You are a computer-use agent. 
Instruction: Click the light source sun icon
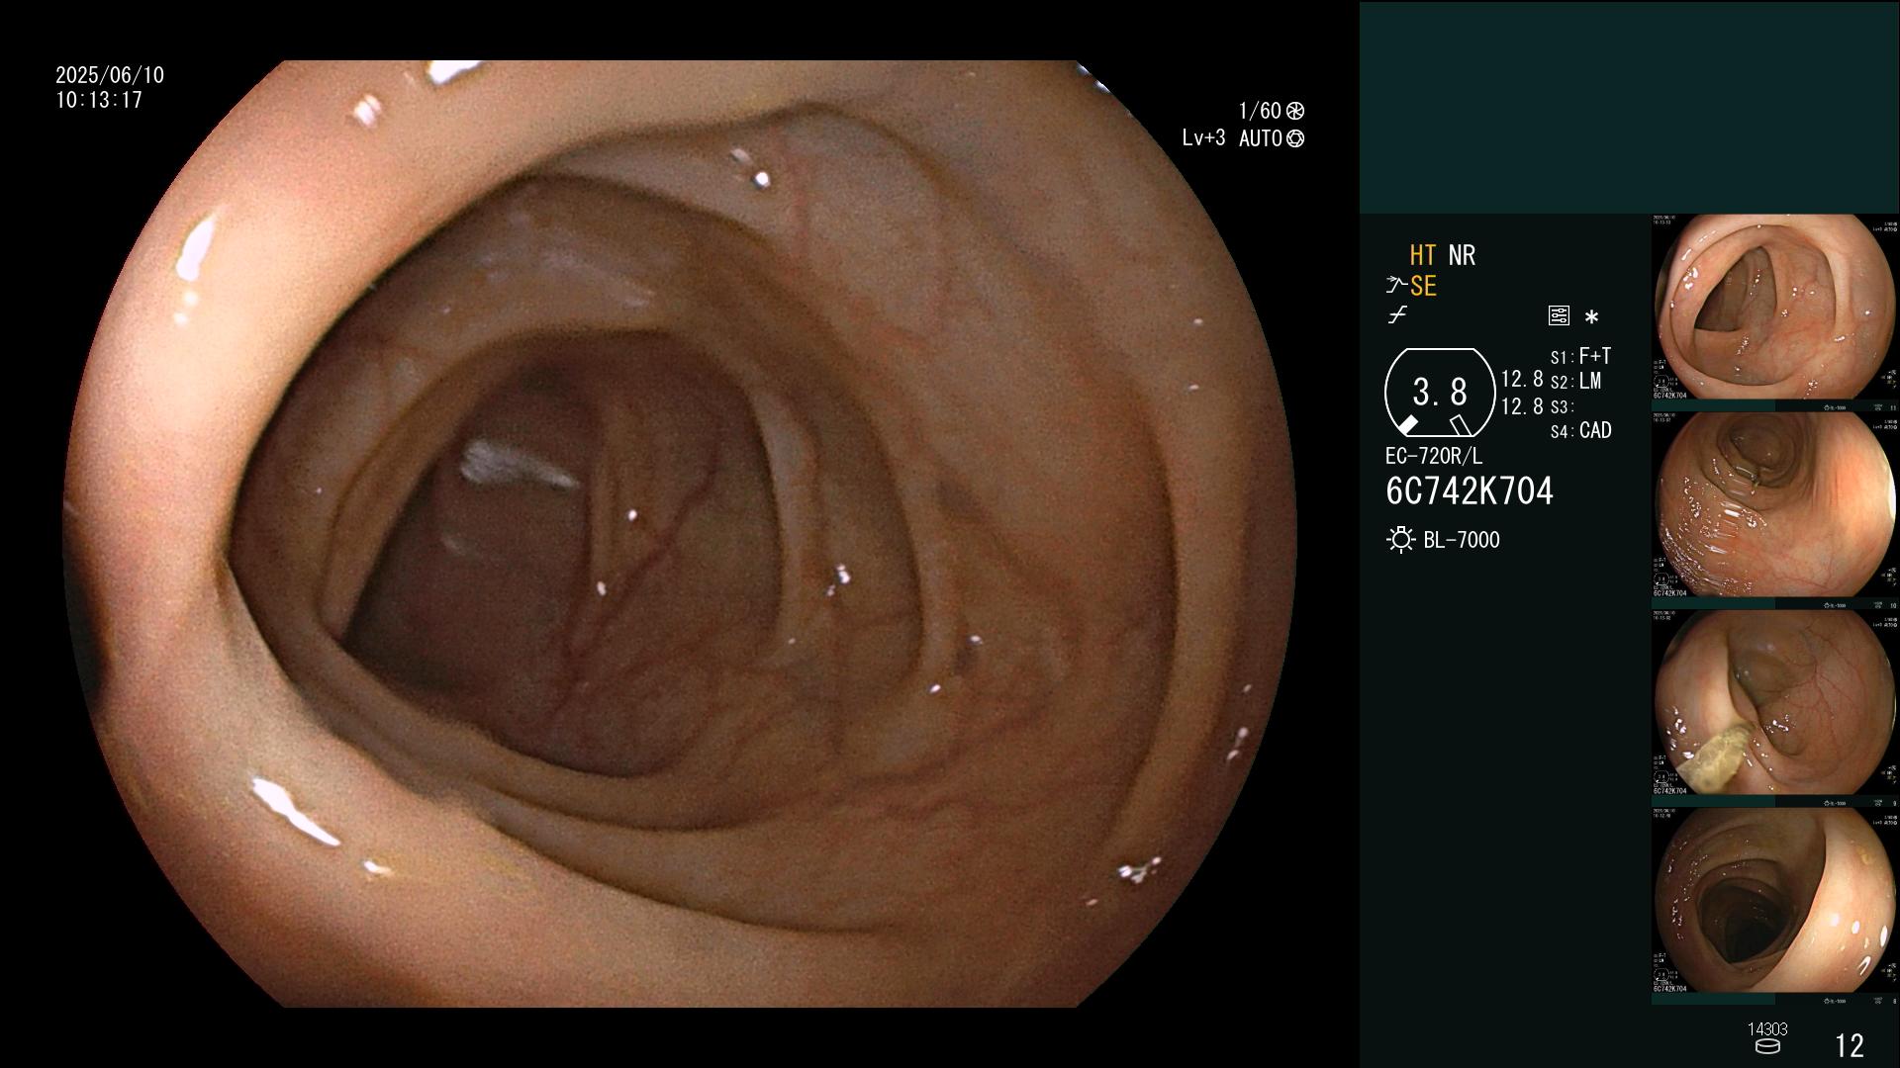coord(1400,540)
